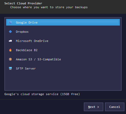Select SFTP Server list entry
Viewport: 126px width, 114px height.
(x=63, y=69)
